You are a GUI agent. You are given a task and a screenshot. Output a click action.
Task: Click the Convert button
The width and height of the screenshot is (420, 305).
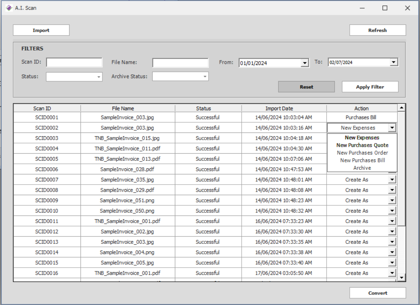click(377, 293)
